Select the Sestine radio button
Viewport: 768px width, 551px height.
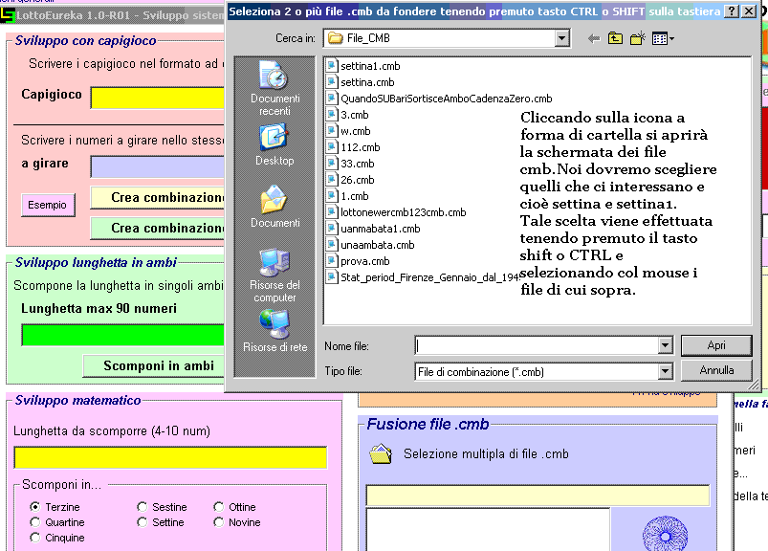point(143,506)
